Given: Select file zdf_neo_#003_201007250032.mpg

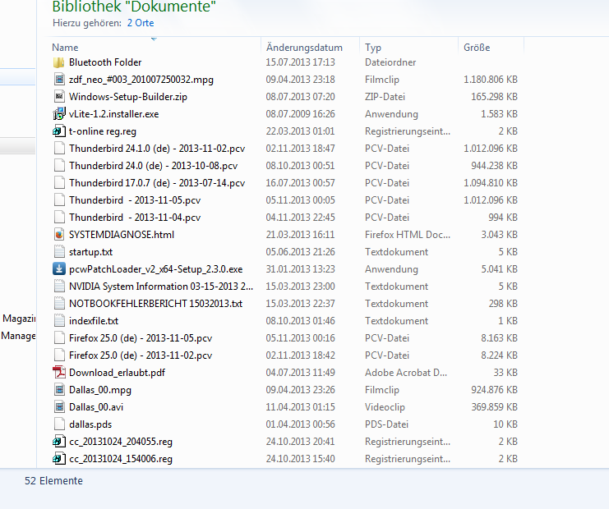Looking at the screenshot, I should 141,80.
